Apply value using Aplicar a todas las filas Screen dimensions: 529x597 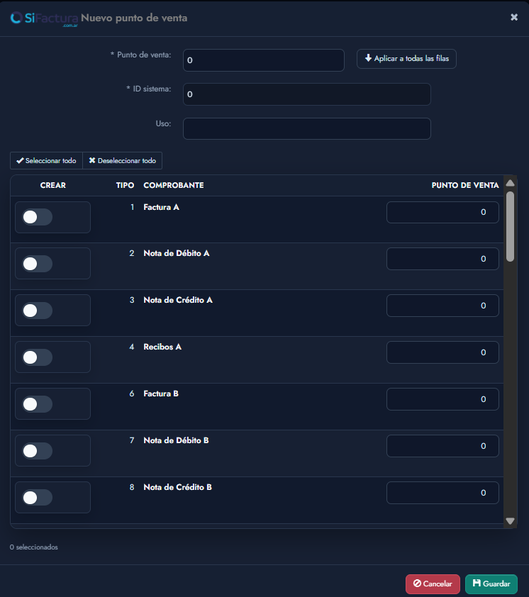[406, 59]
